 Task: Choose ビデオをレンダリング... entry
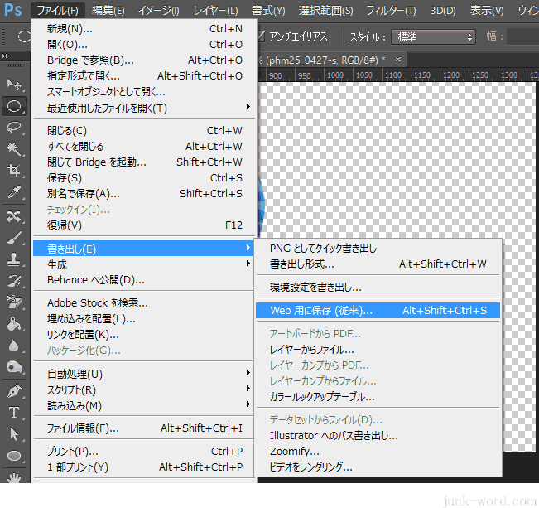pos(378,467)
